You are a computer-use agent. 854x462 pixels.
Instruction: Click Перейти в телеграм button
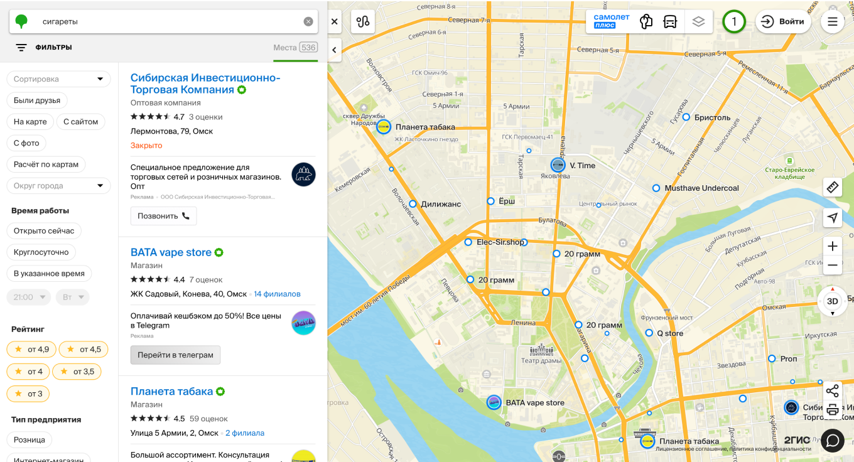click(x=175, y=355)
